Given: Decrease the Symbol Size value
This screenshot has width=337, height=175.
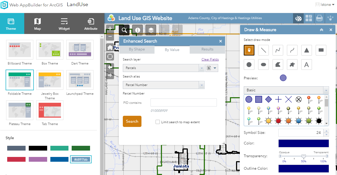Looking at the screenshot, I should pos(326,135).
